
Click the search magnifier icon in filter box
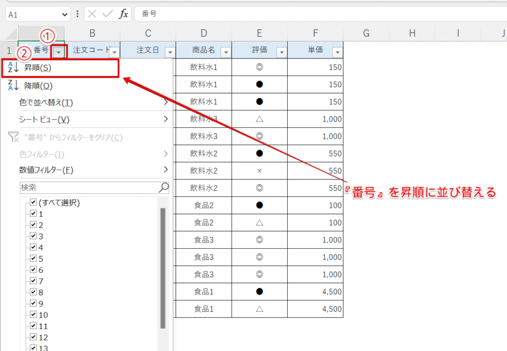point(164,187)
